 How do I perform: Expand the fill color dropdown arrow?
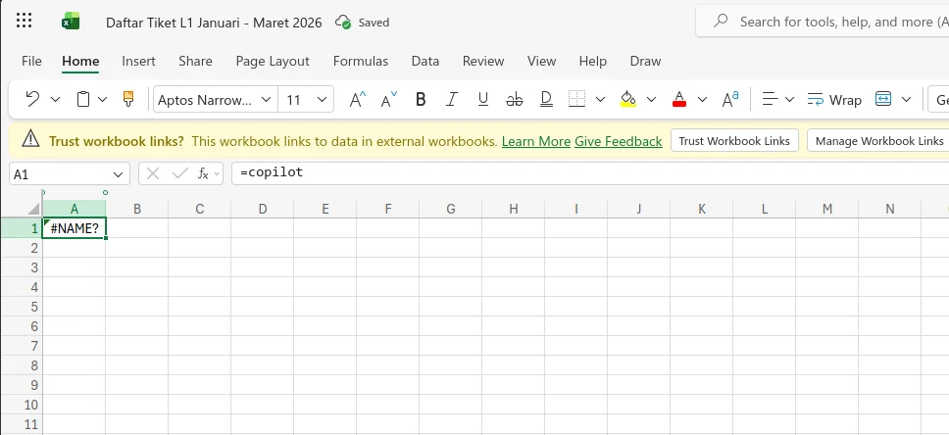coord(651,99)
